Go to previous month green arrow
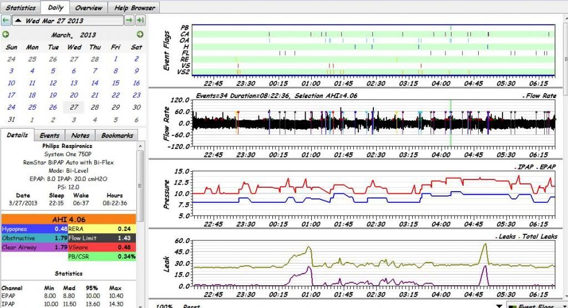Image resolution: width=568 pixels, height=308 pixels. 6,34
